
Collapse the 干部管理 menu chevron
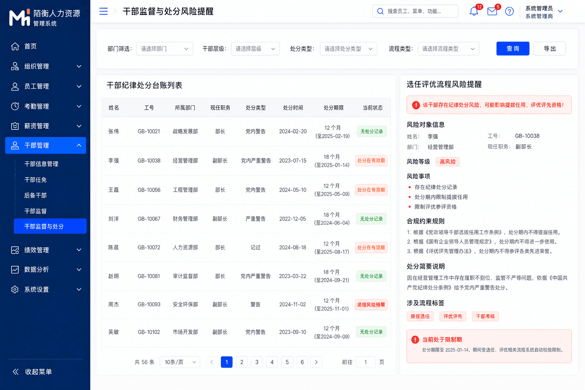click(x=79, y=145)
